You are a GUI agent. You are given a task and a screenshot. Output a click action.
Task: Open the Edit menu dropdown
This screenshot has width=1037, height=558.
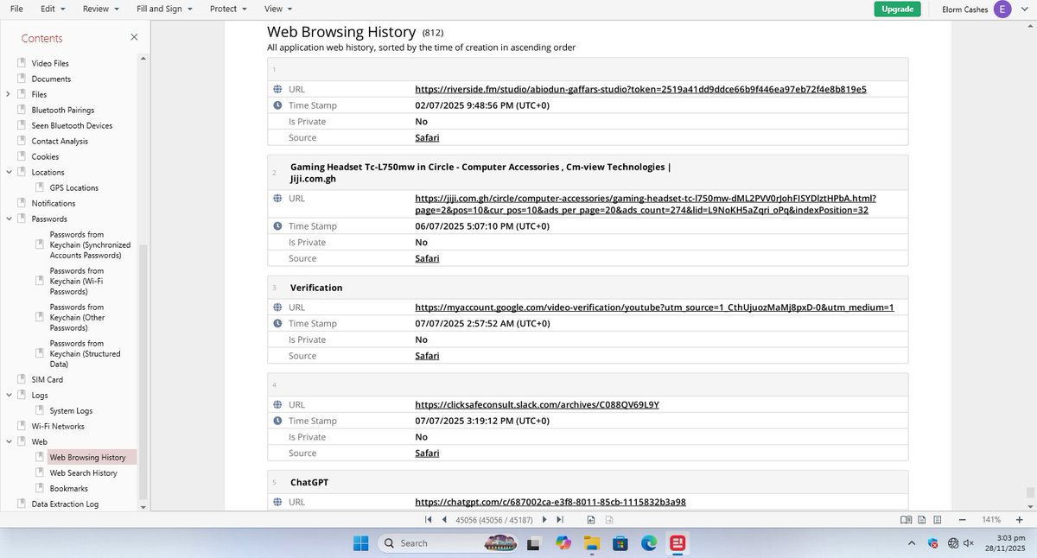52,9
